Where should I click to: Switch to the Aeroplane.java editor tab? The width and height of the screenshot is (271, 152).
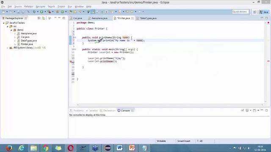pyautogui.click(x=99, y=18)
